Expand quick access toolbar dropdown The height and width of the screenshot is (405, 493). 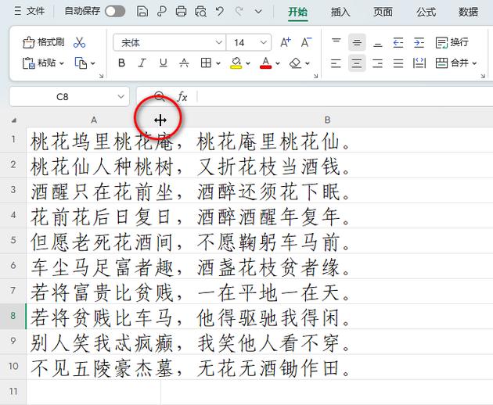pyautogui.click(x=258, y=12)
